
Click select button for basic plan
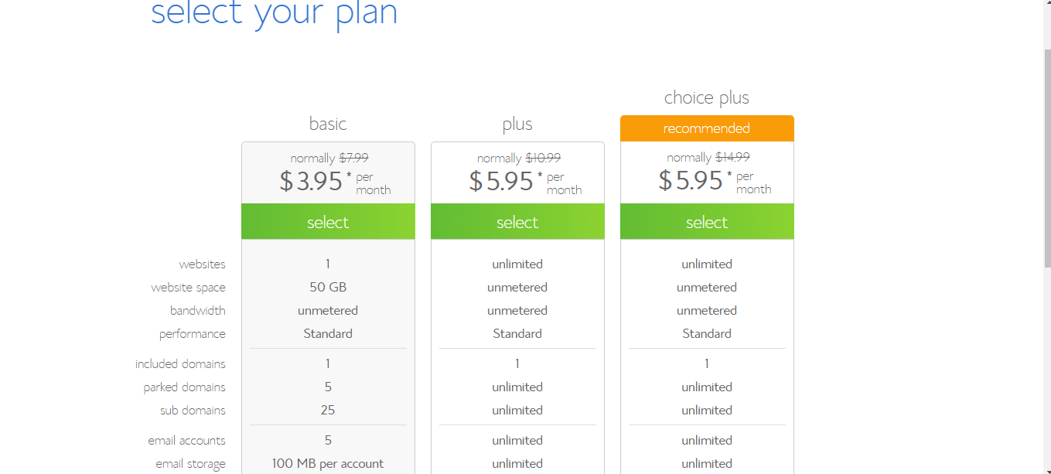[x=328, y=222]
